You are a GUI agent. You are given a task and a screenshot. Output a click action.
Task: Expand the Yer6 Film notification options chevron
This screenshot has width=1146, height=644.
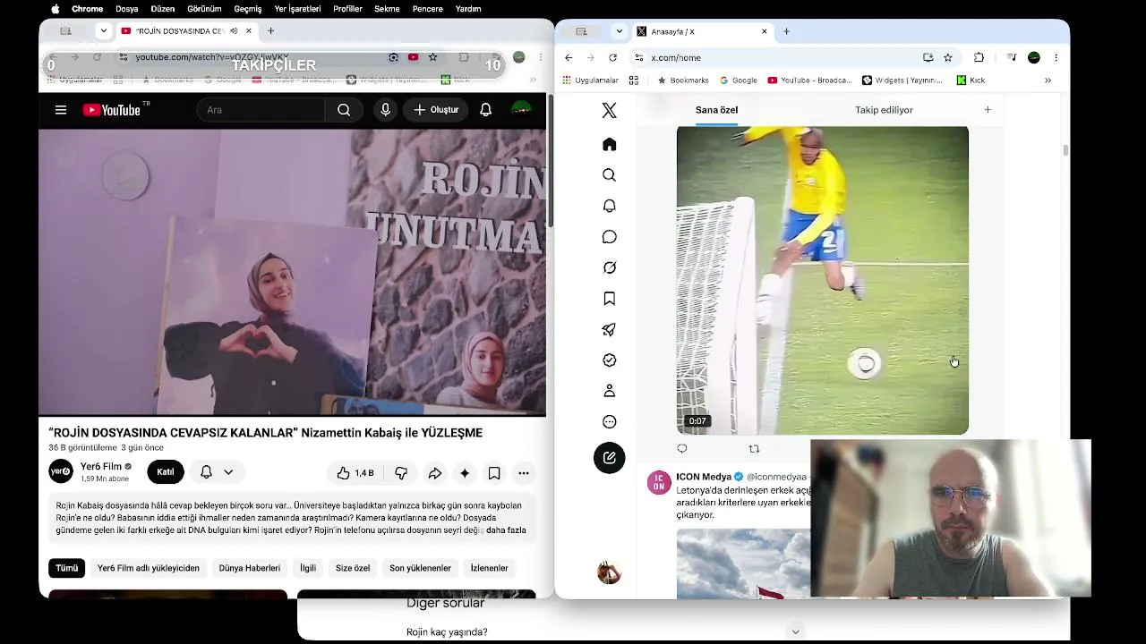228,471
